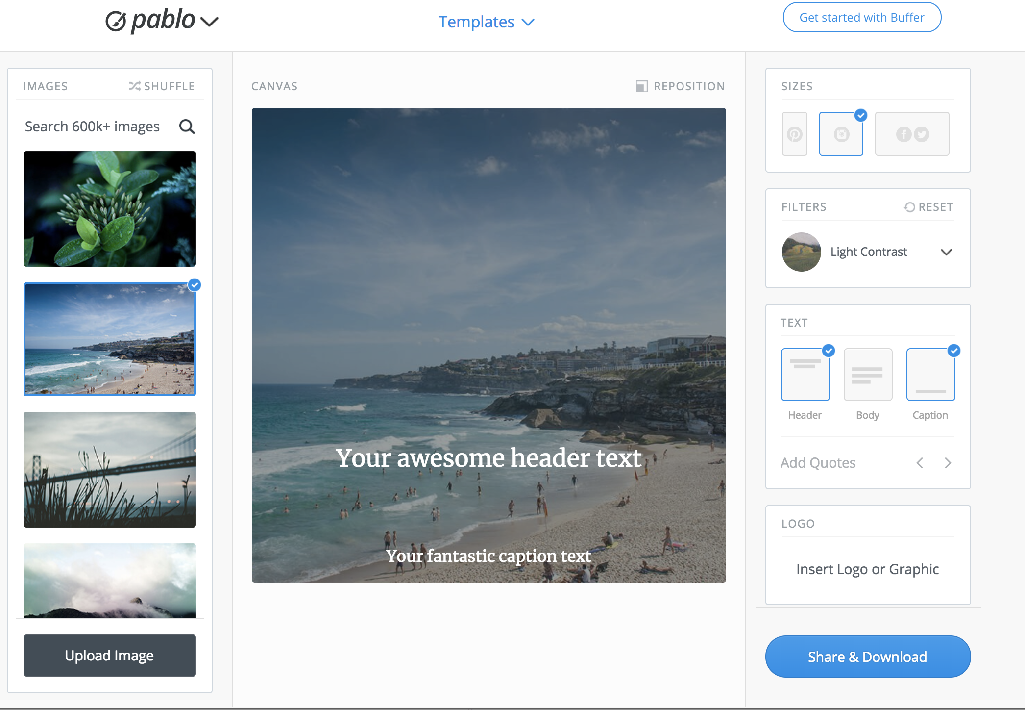Shuffle the stock images

tap(162, 86)
